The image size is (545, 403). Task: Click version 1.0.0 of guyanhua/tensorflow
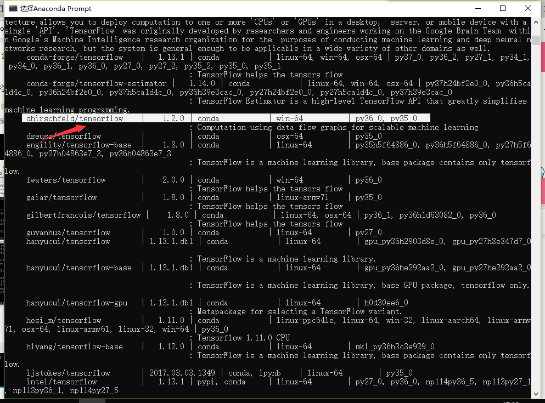pyautogui.click(x=173, y=232)
